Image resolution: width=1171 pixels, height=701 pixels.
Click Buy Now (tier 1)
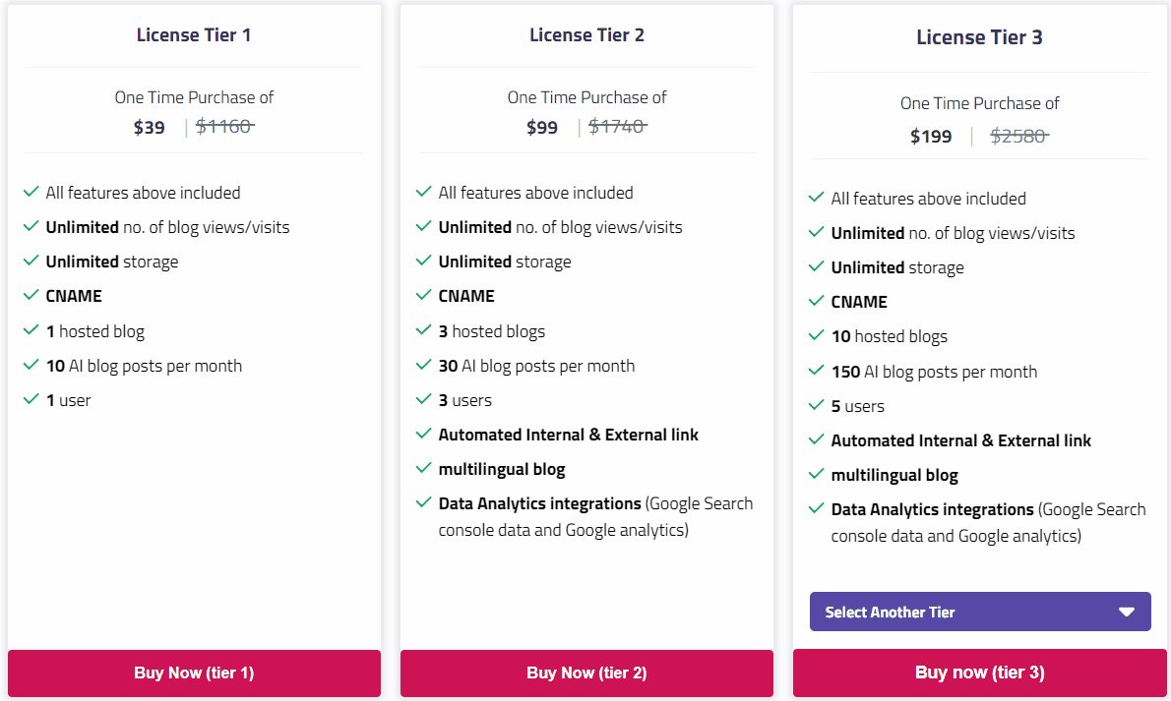193,673
